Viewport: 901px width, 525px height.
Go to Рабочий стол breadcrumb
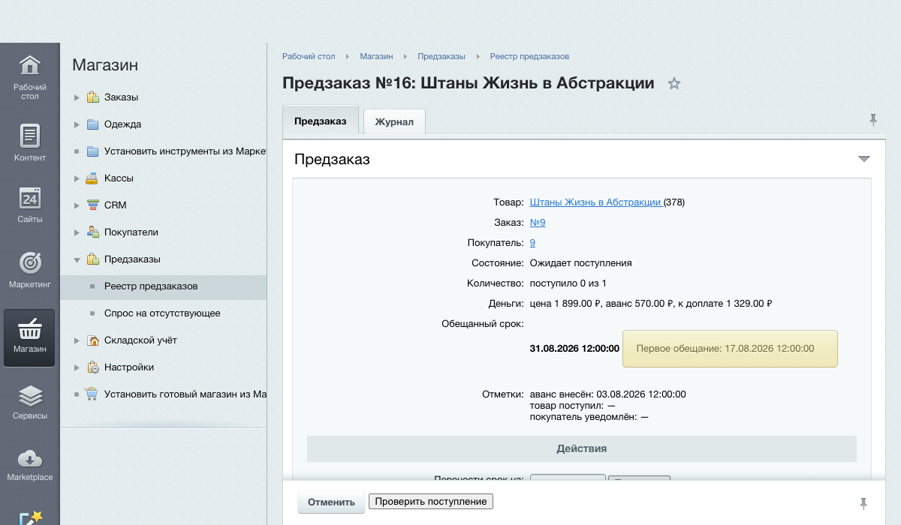tap(309, 56)
